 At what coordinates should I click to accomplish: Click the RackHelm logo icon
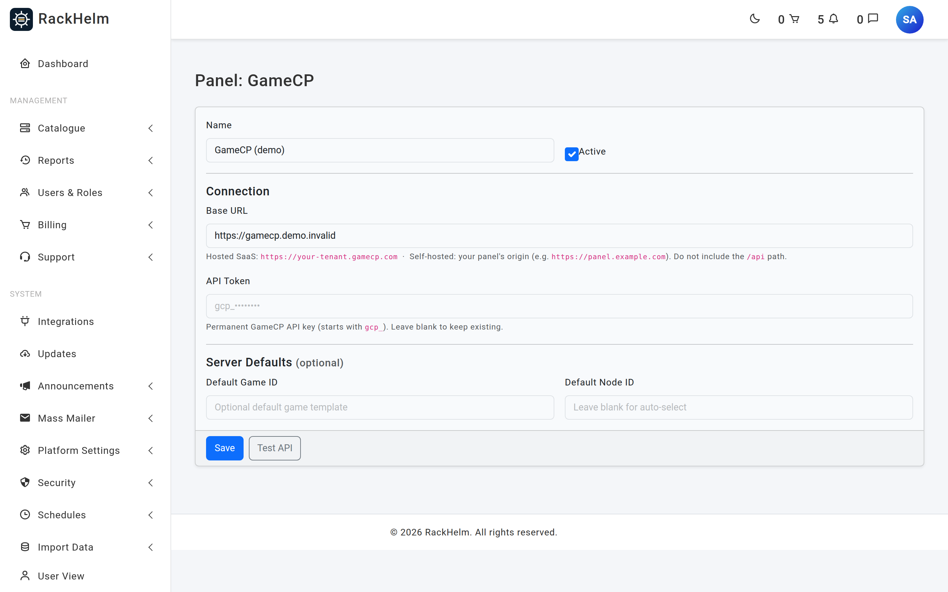point(21,19)
